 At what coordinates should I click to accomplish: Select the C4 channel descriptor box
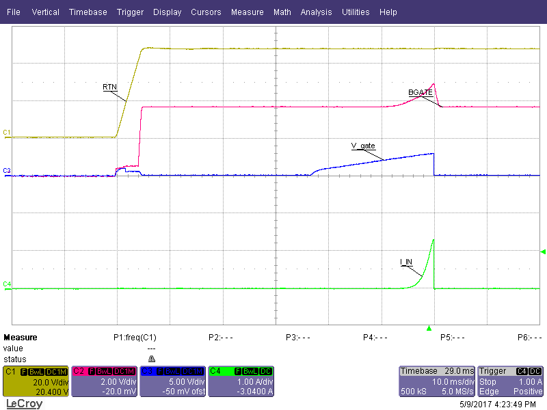click(241, 381)
